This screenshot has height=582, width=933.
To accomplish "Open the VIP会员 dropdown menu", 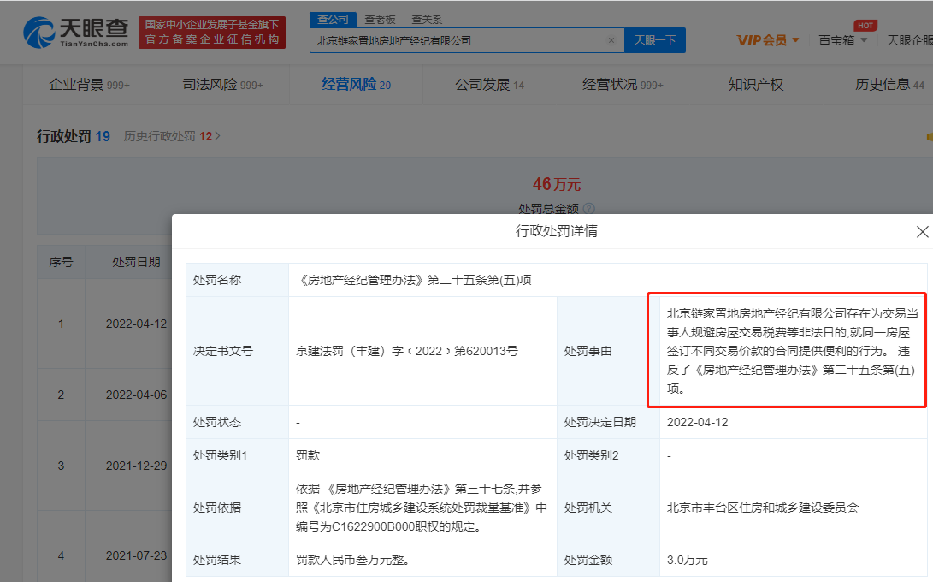I will tap(768, 40).
